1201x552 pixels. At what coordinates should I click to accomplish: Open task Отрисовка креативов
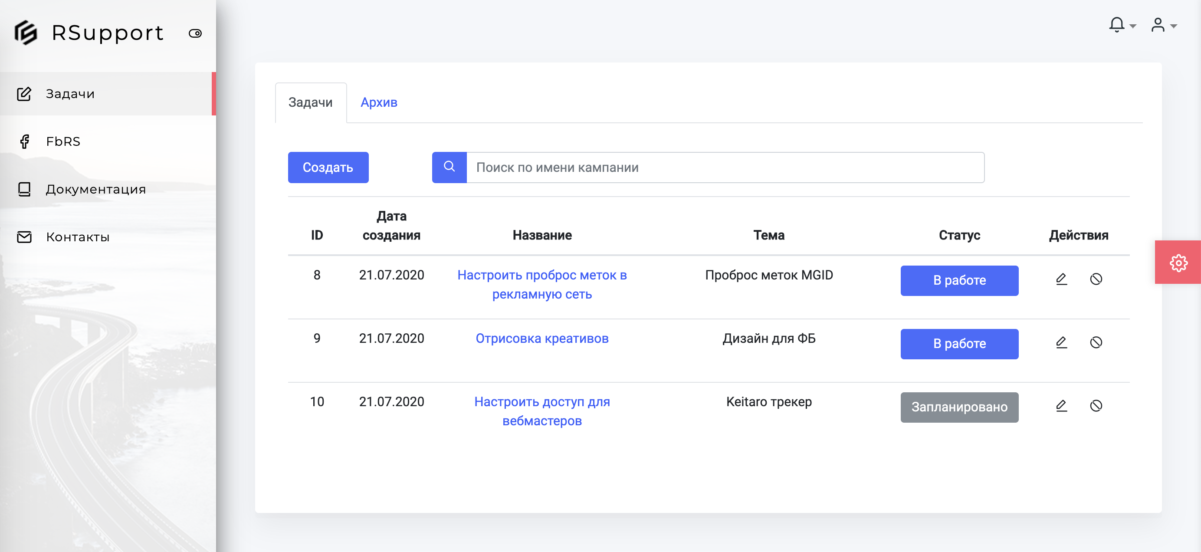click(542, 338)
